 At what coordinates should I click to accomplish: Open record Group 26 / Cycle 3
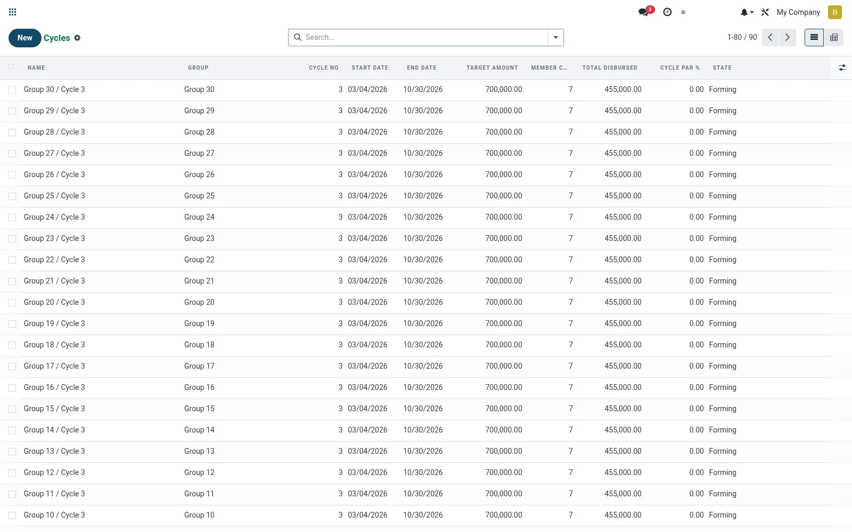point(54,174)
